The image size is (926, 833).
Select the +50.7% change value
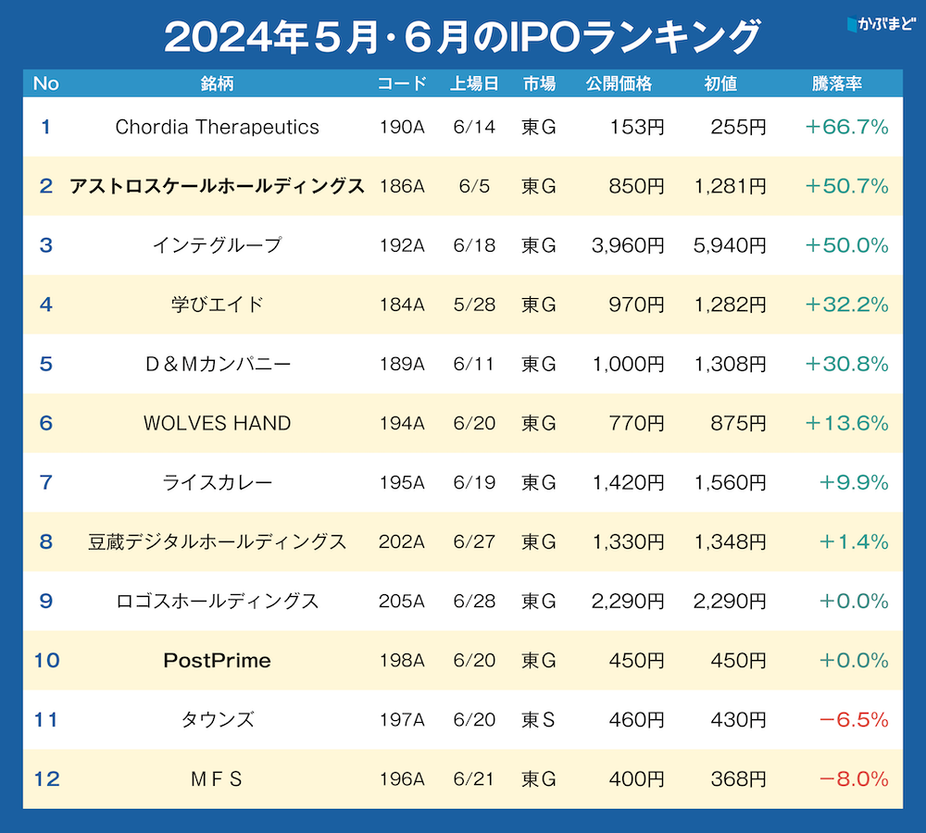tap(846, 186)
